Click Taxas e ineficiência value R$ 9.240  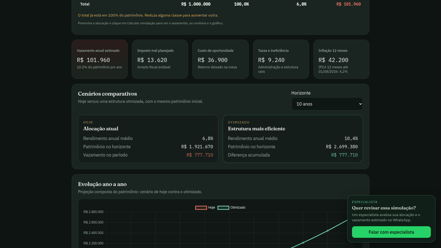pos(271,60)
